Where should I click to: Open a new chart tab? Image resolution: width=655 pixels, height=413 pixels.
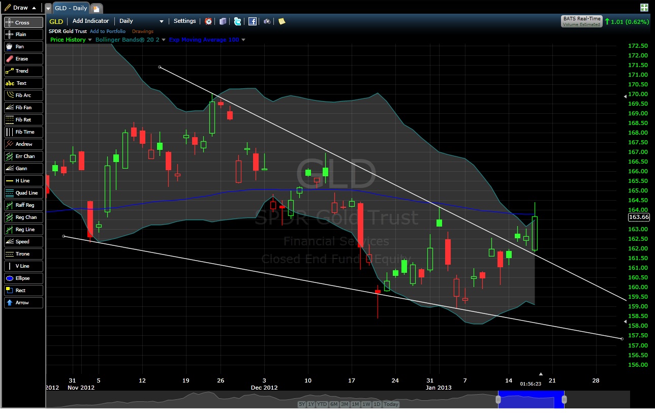pyautogui.click(x=97, y=8)
